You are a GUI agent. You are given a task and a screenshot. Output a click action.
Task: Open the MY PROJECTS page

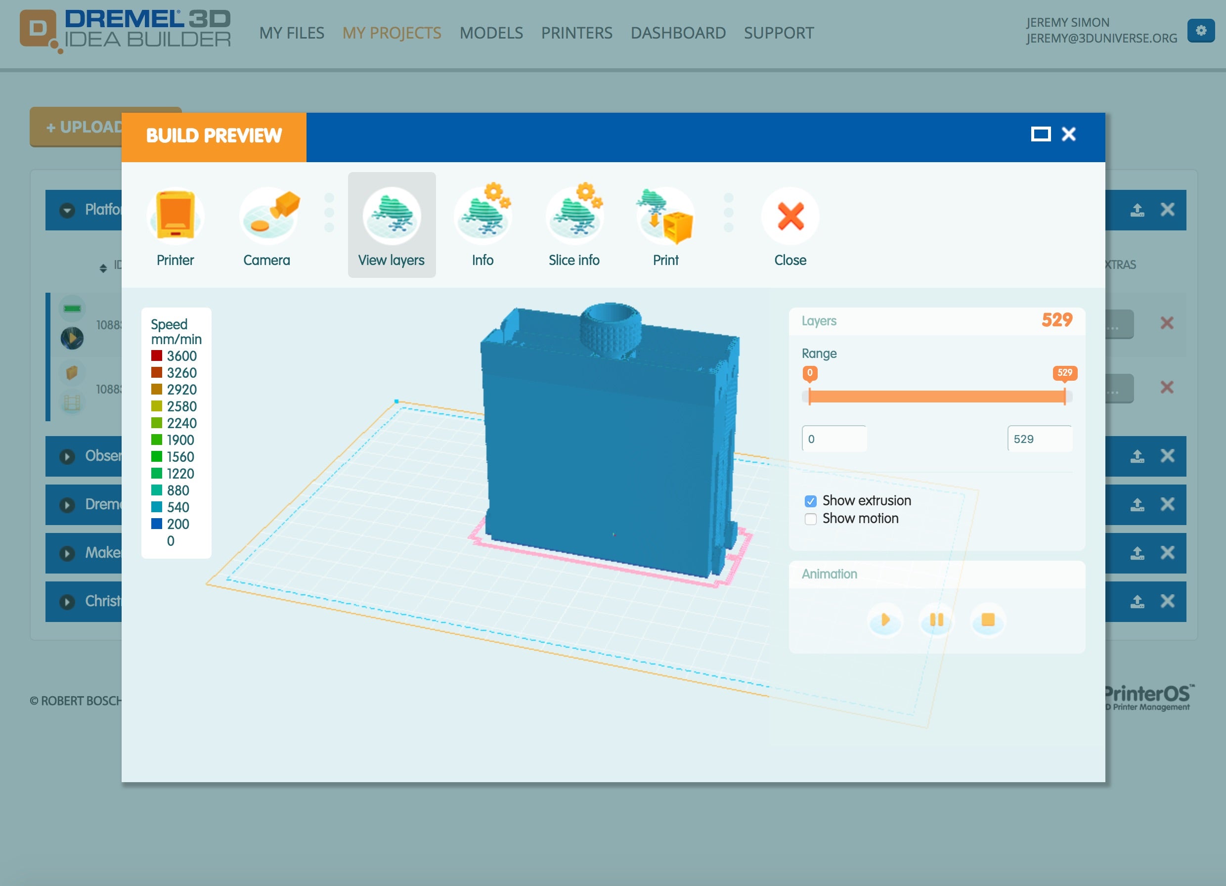tap(392, 33)
